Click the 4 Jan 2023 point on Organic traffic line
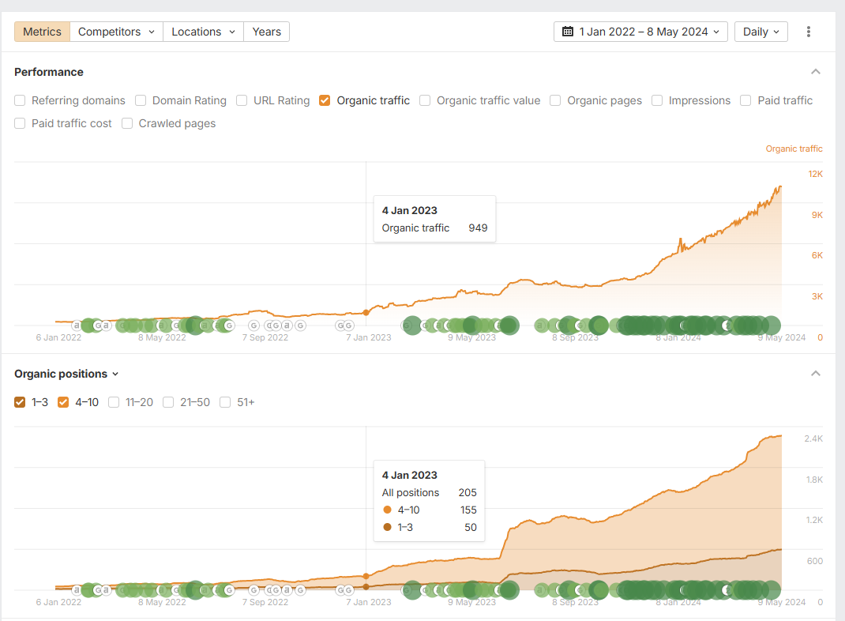 click(366, 313)
